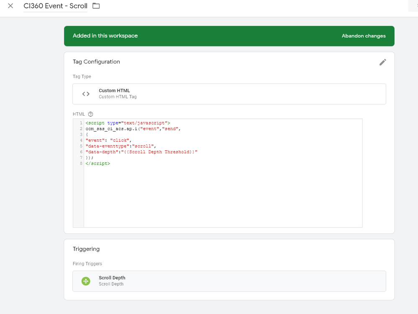The height and width of the screenshot is (314, 418).
Task: Click the closing script tag line
Action: 97,164
